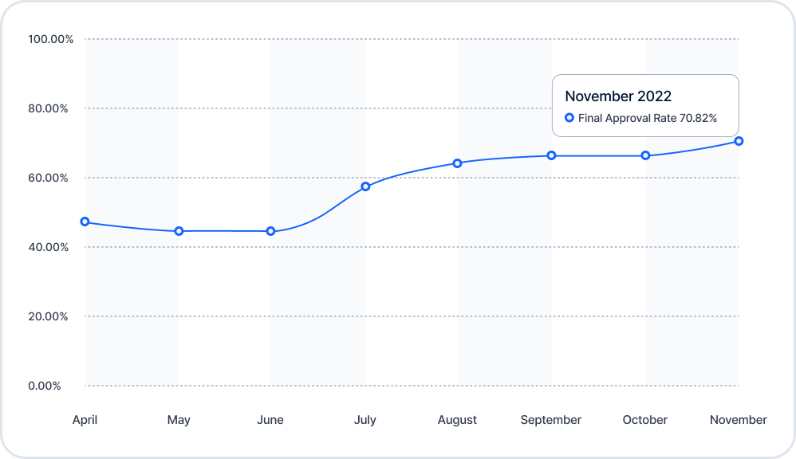
Task: Click the November 2022 tooltip title
Action: (618, 96)
